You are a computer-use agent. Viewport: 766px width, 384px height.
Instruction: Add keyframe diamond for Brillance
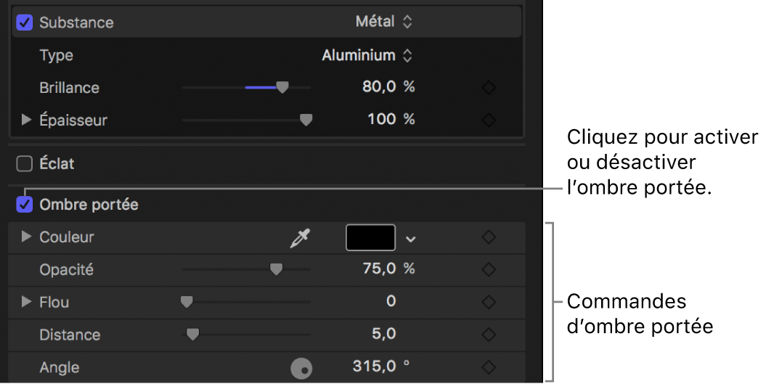[x=489, y=88]
